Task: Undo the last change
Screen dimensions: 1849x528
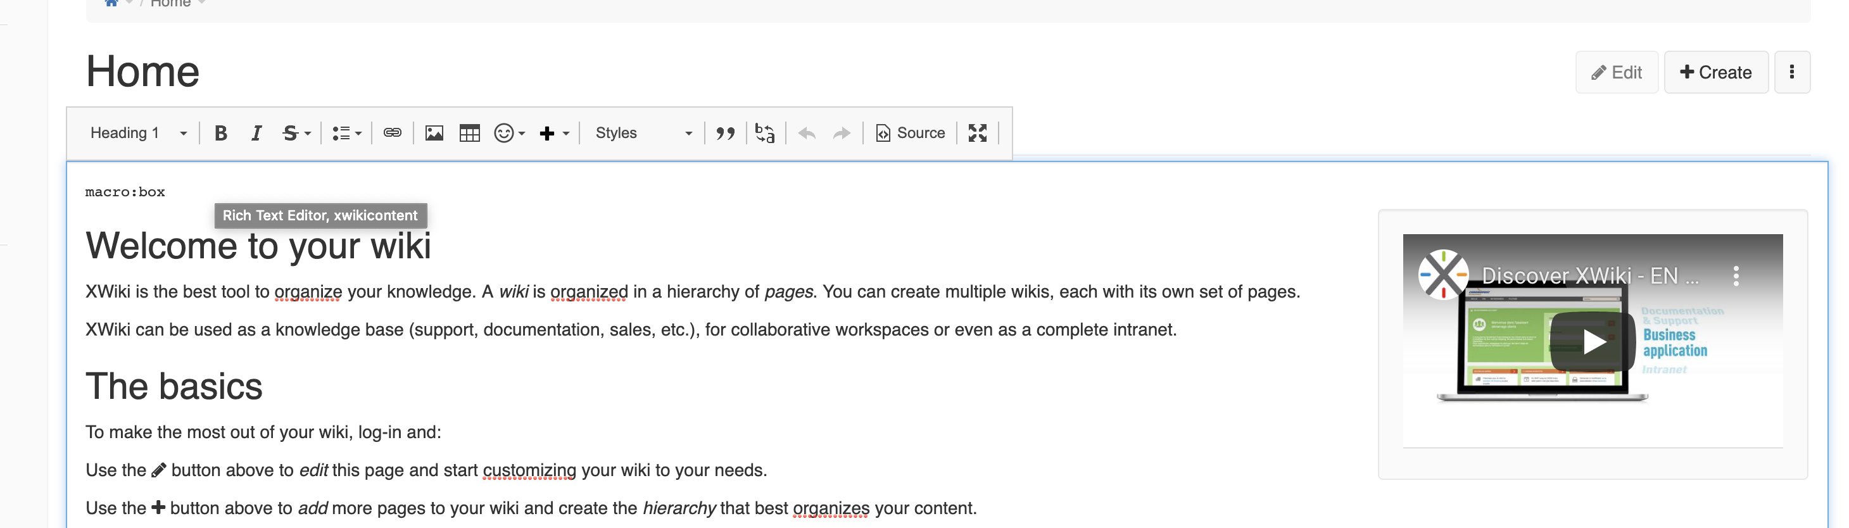Action: tap(807, 133)
